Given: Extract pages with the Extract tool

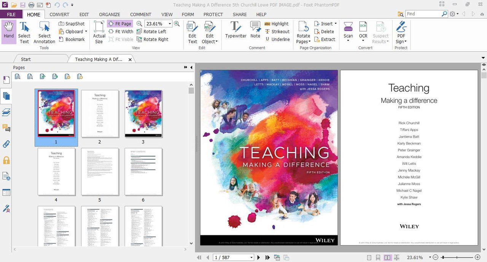Looking at the screenshot, I should 325,39.
